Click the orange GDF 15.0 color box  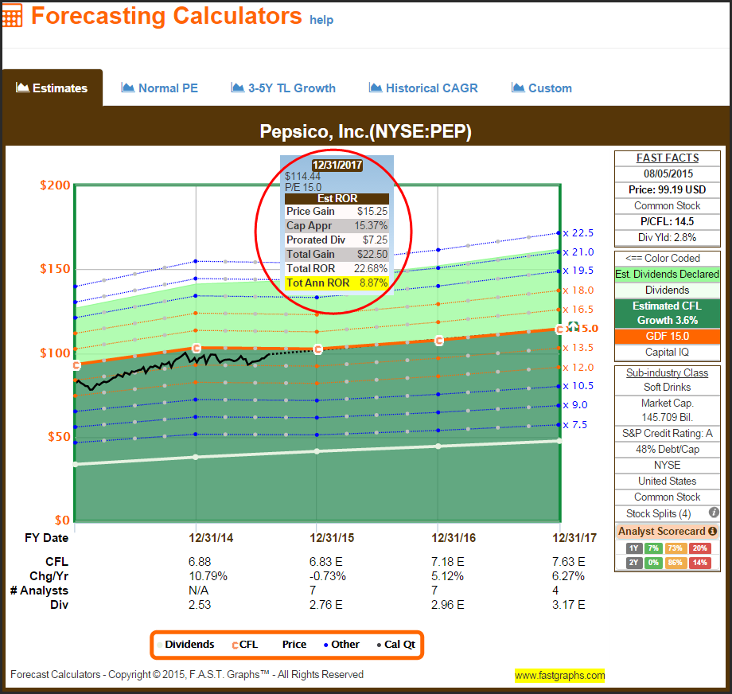[667, 336]
